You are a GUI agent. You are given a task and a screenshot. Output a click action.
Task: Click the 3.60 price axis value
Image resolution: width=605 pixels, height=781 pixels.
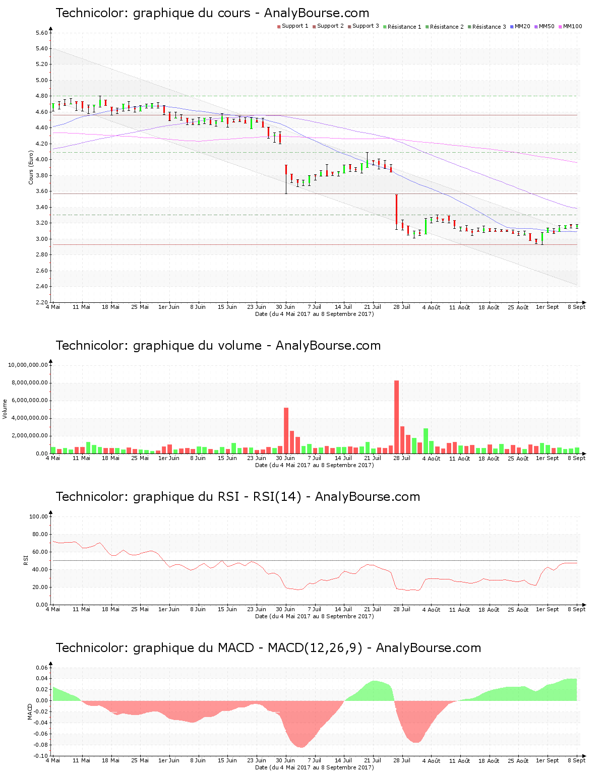pos(42,191)
